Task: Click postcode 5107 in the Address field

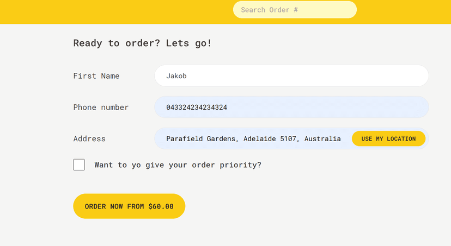Action: 288,139
